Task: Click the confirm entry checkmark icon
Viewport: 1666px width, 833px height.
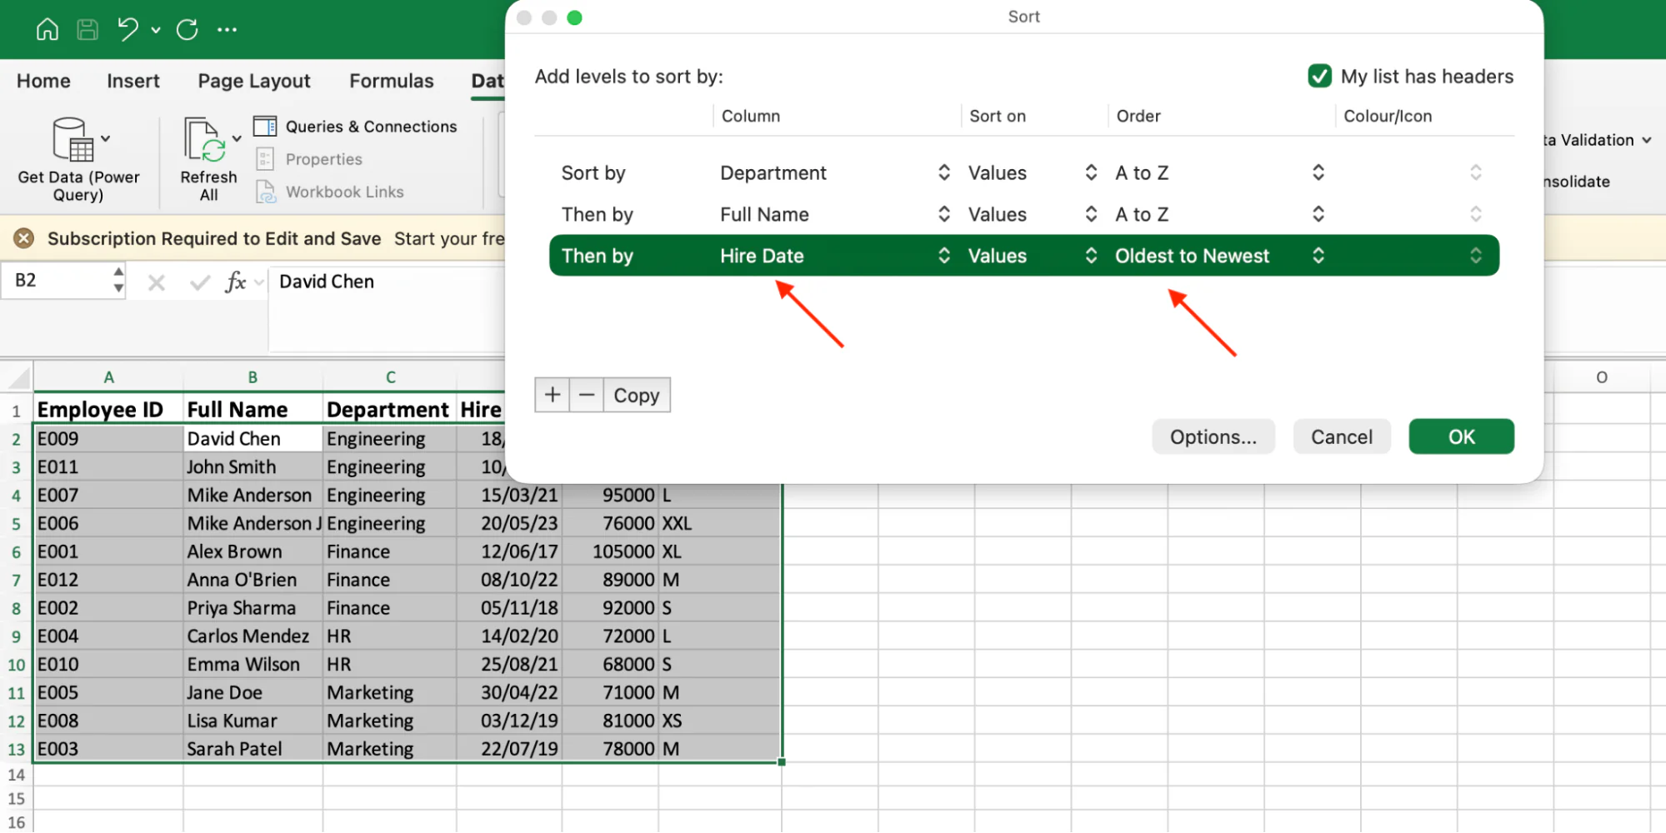Action: [200, 283]
